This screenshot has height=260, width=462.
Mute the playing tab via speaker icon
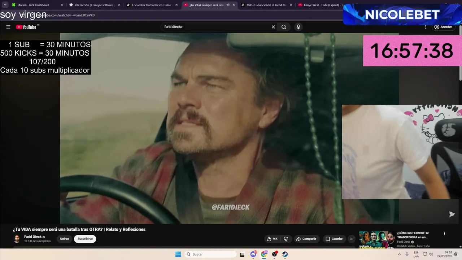pyautogui.click(x=228, y=5)
